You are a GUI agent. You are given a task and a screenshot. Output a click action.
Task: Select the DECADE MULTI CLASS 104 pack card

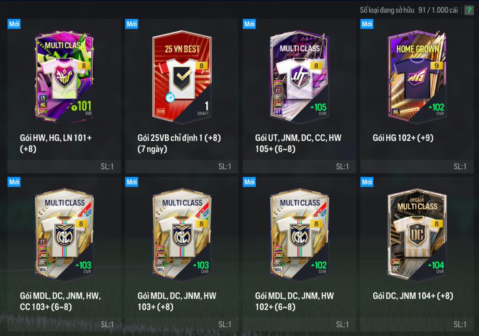(x=417, y=235)
